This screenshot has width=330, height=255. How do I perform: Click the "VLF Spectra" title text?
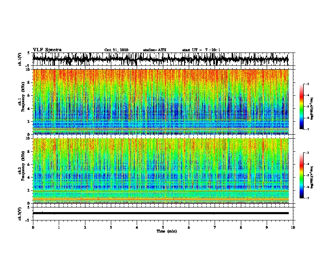[47, 50]
